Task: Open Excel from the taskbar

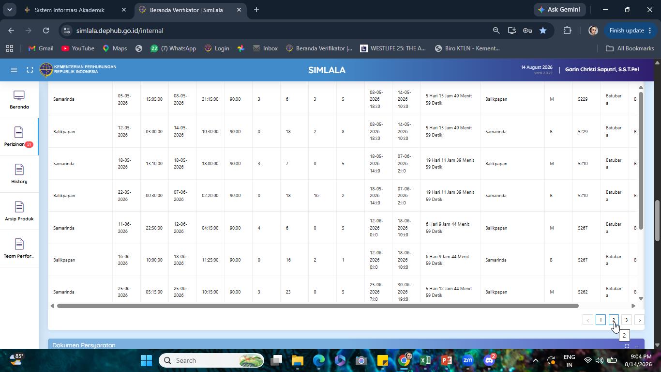Action: click(x=425, y=360)
